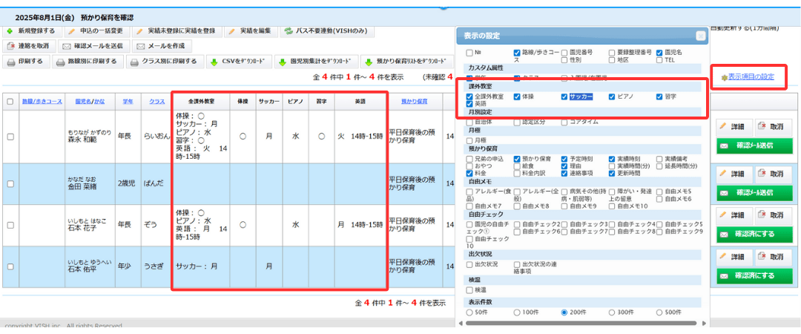This screenshot has width=801, height=334.
Task: Enable the 性別 checkbox
Action: [x=564, y=60]
